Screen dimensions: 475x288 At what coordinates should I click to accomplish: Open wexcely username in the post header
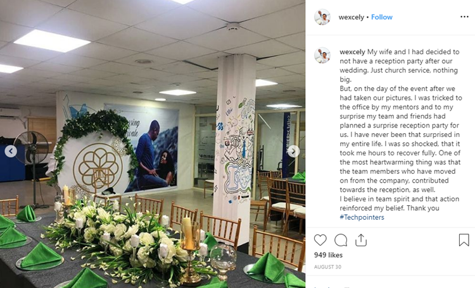point(351,17)
